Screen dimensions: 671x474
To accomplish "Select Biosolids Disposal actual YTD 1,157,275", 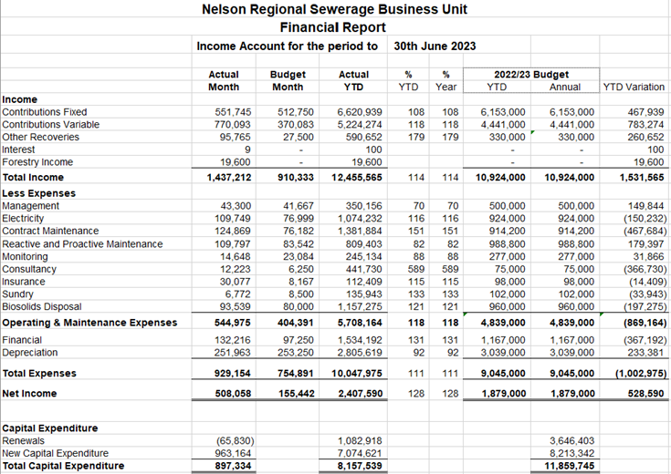I will tap(360, 306).
